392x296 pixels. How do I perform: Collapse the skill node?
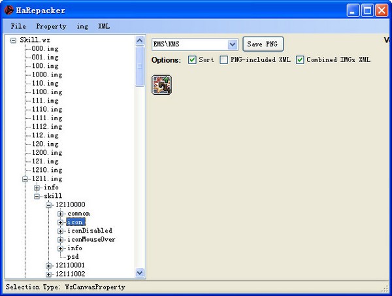pyautogui.click(x=37, y=196)
